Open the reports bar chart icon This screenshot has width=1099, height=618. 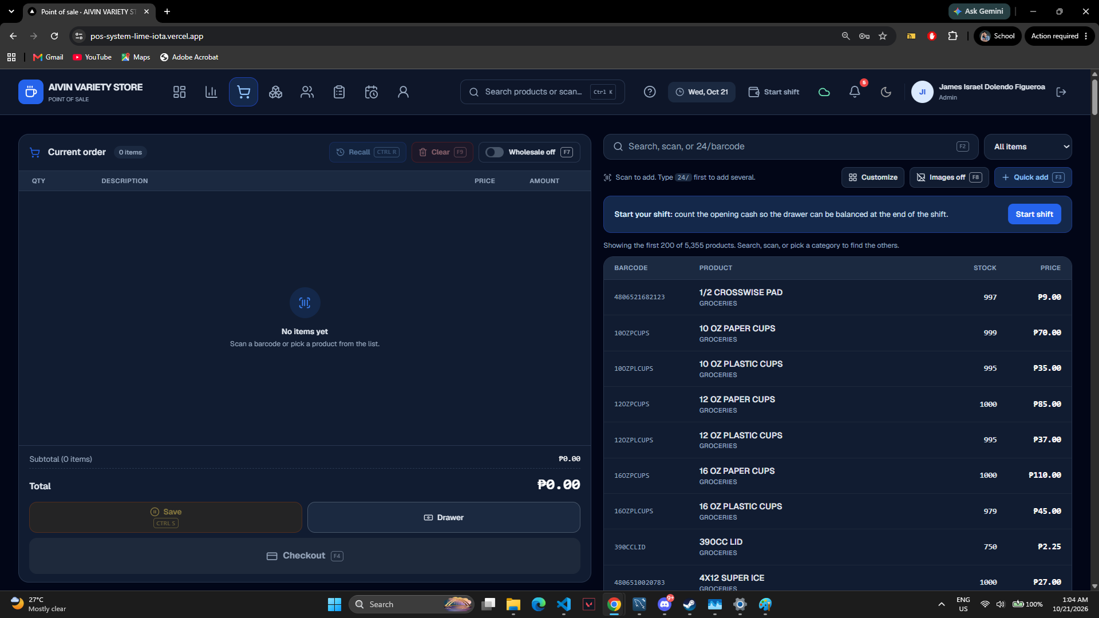point(211,92)
